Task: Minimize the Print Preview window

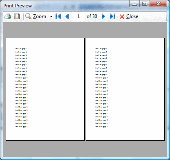Action: pyautogui.click(x=134, y=4)
